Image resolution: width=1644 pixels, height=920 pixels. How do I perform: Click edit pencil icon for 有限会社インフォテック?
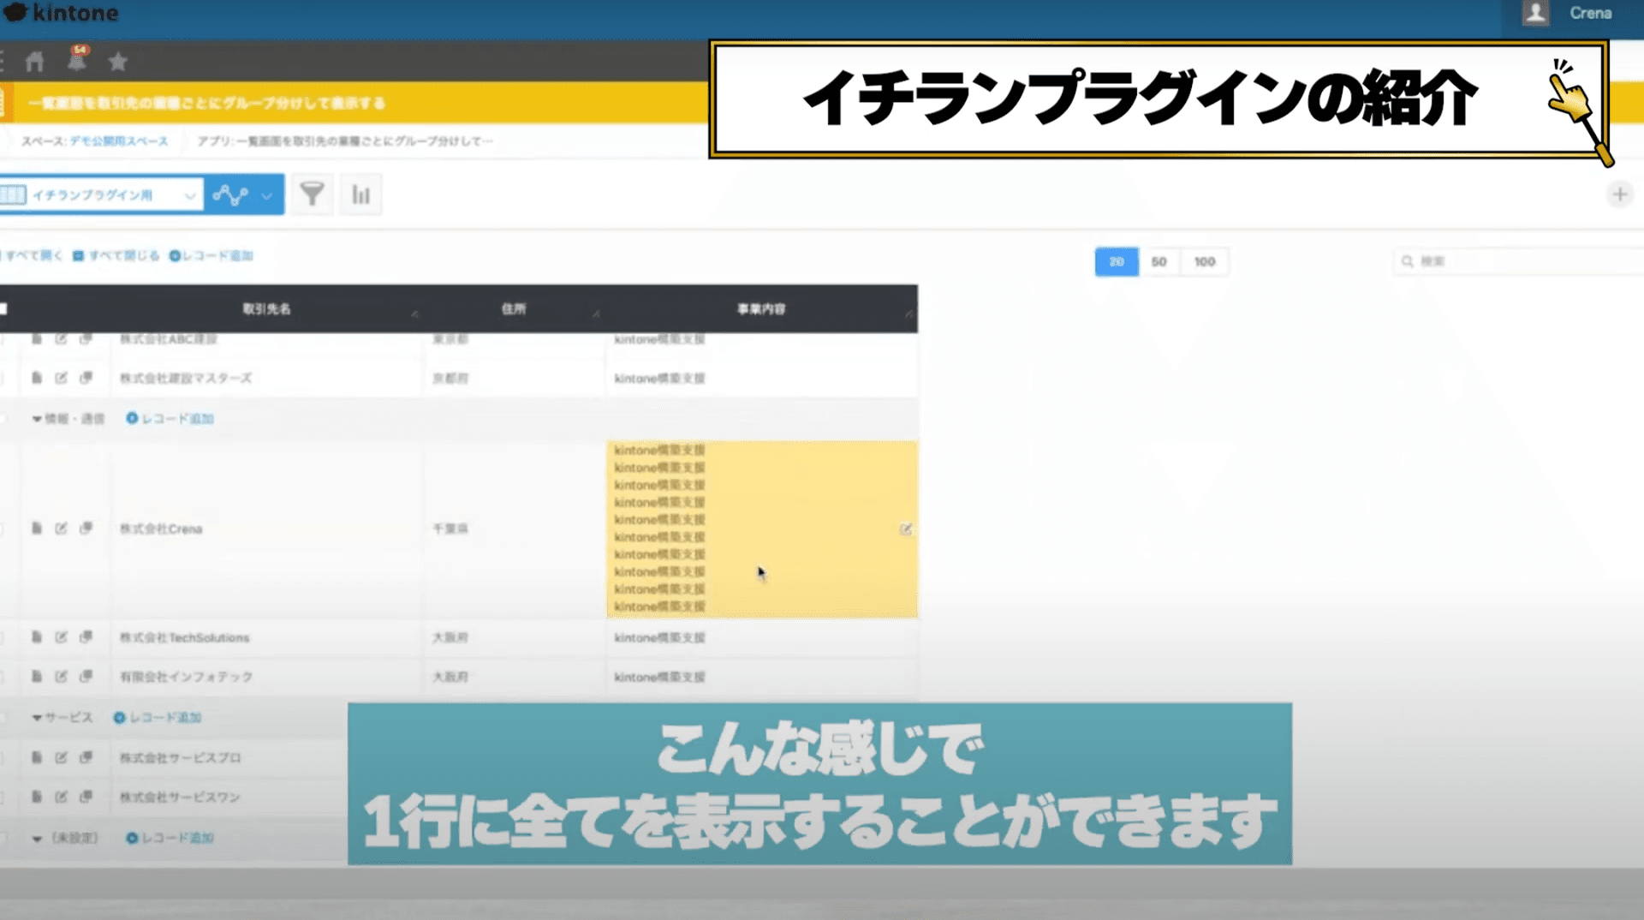tap(61, 677)
